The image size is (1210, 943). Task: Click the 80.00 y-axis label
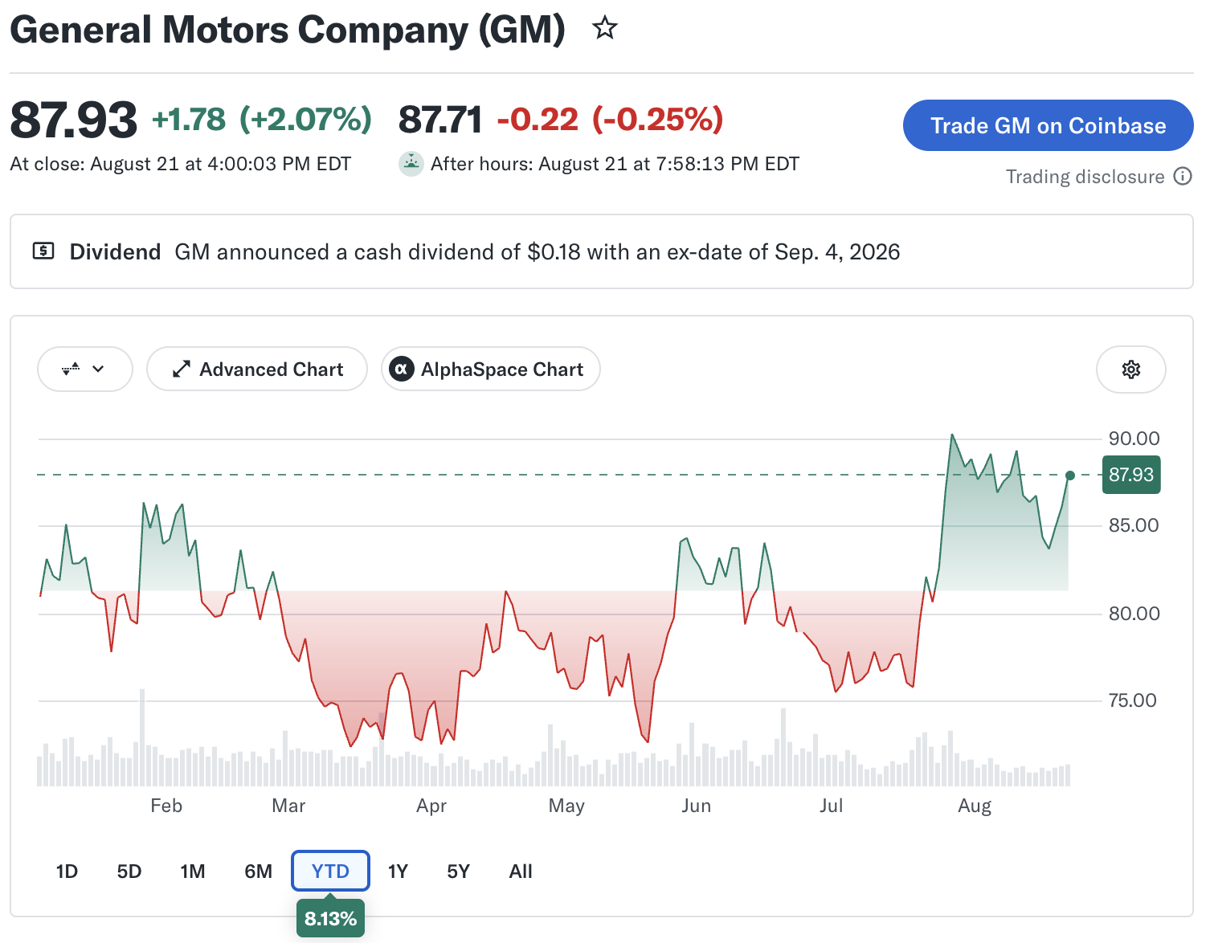pos(1134,614)
